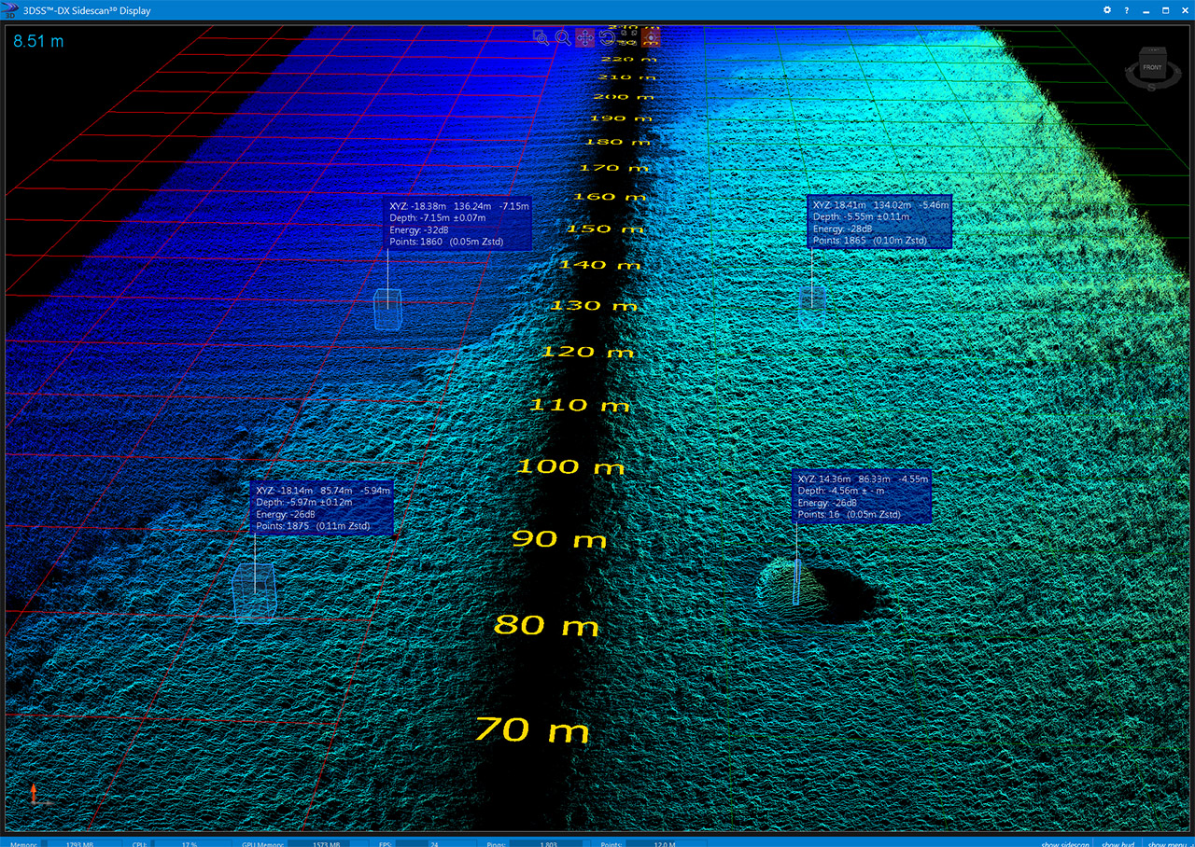Click the info box showing depth -4.56m
This screenshot has height=847, width=1195.
coord(863,496)
